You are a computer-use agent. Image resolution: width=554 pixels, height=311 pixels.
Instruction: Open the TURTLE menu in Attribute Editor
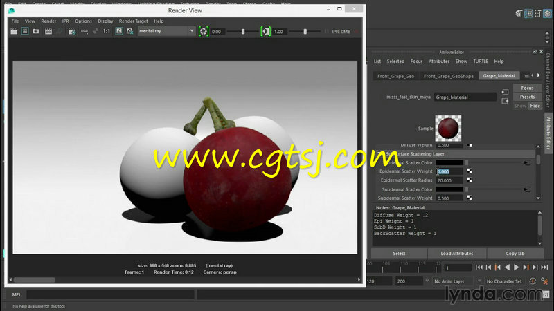click(x=481, y=62)
